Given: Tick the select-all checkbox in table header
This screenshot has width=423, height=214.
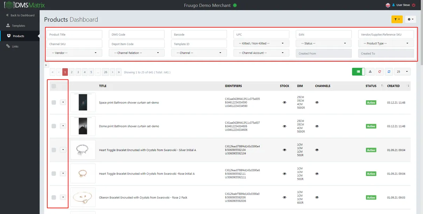Looking at the screenshot, I should [x=54, y=86].
